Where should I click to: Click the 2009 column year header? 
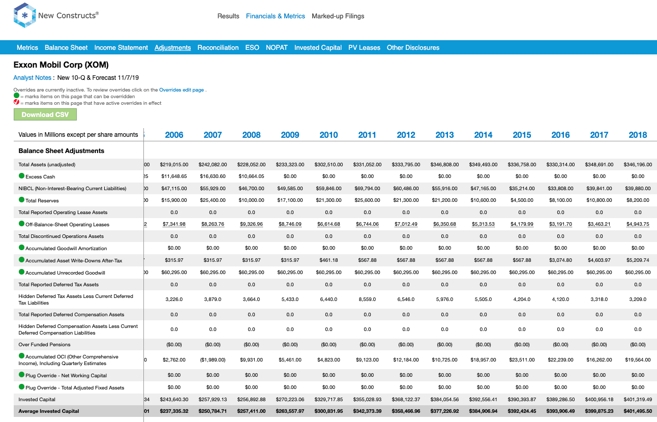[290, 135]
